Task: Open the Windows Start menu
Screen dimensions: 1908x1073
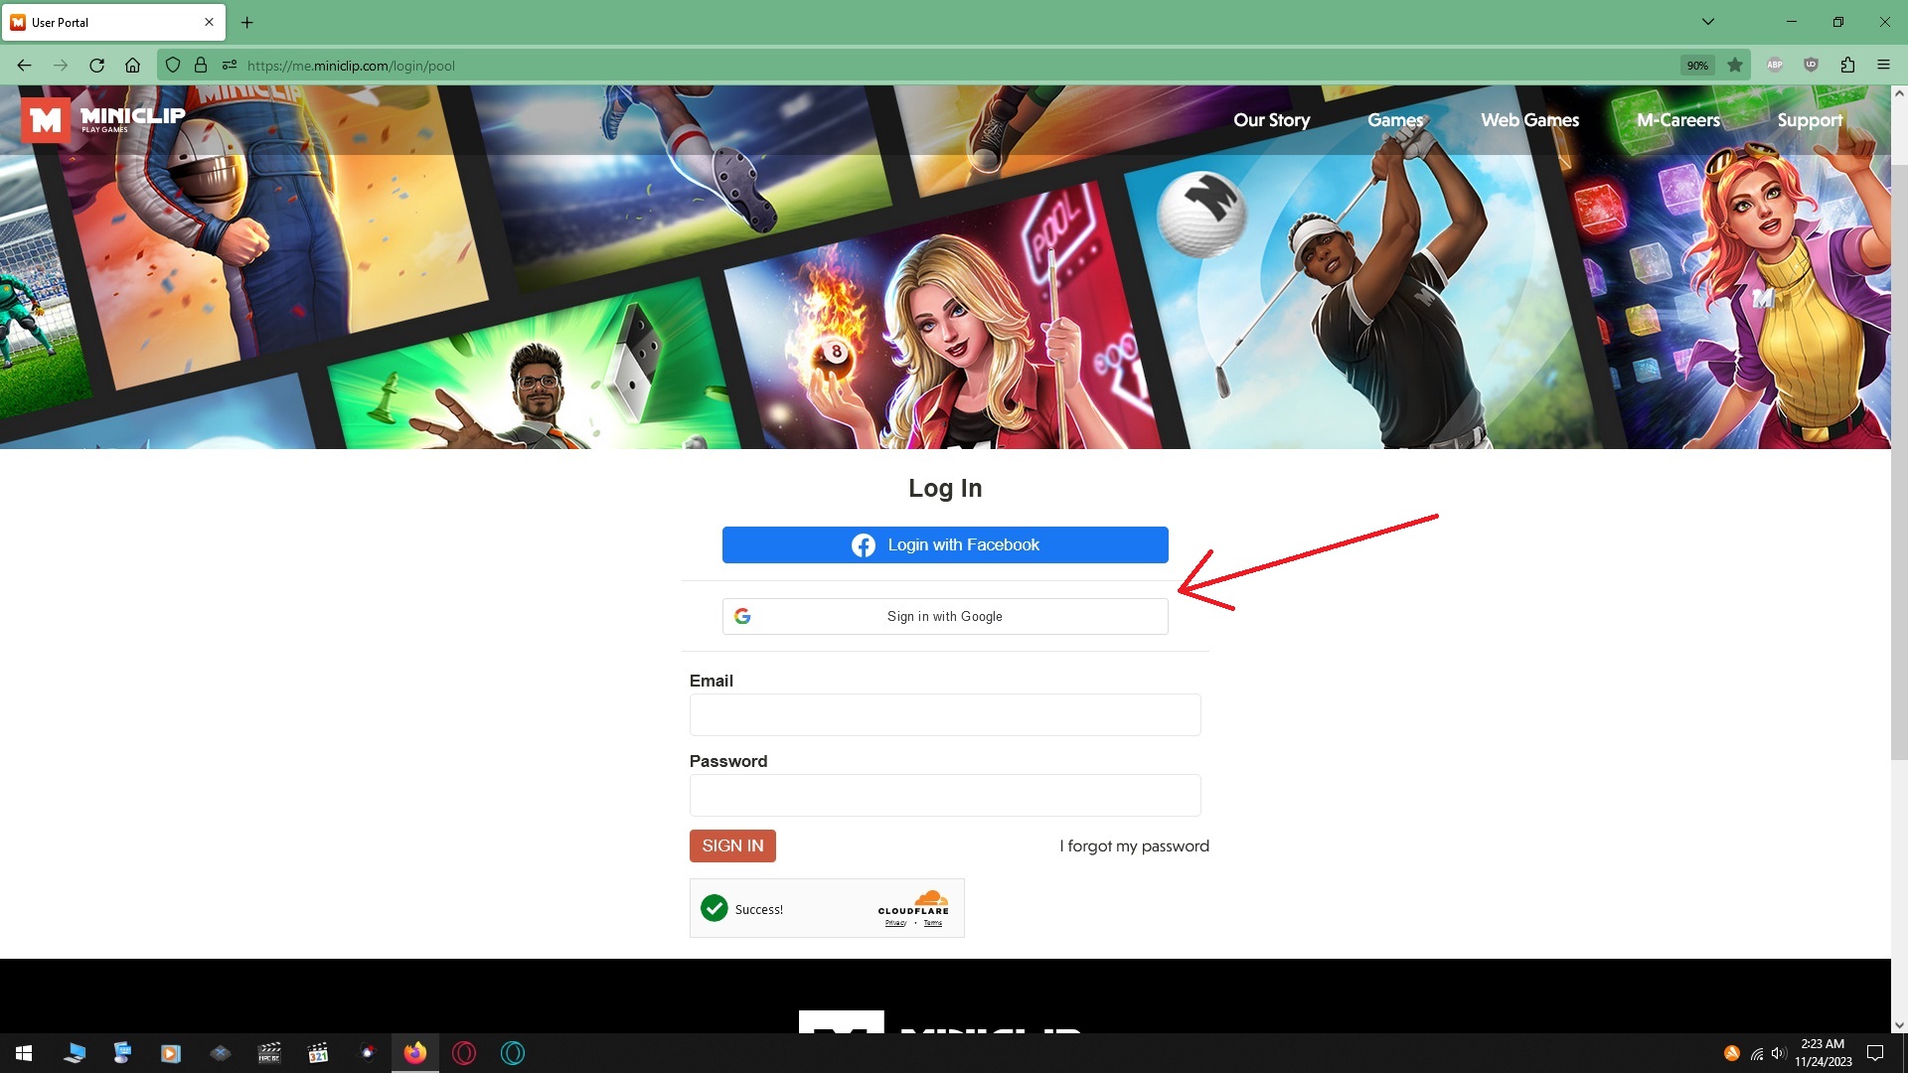Action: 24,1053
